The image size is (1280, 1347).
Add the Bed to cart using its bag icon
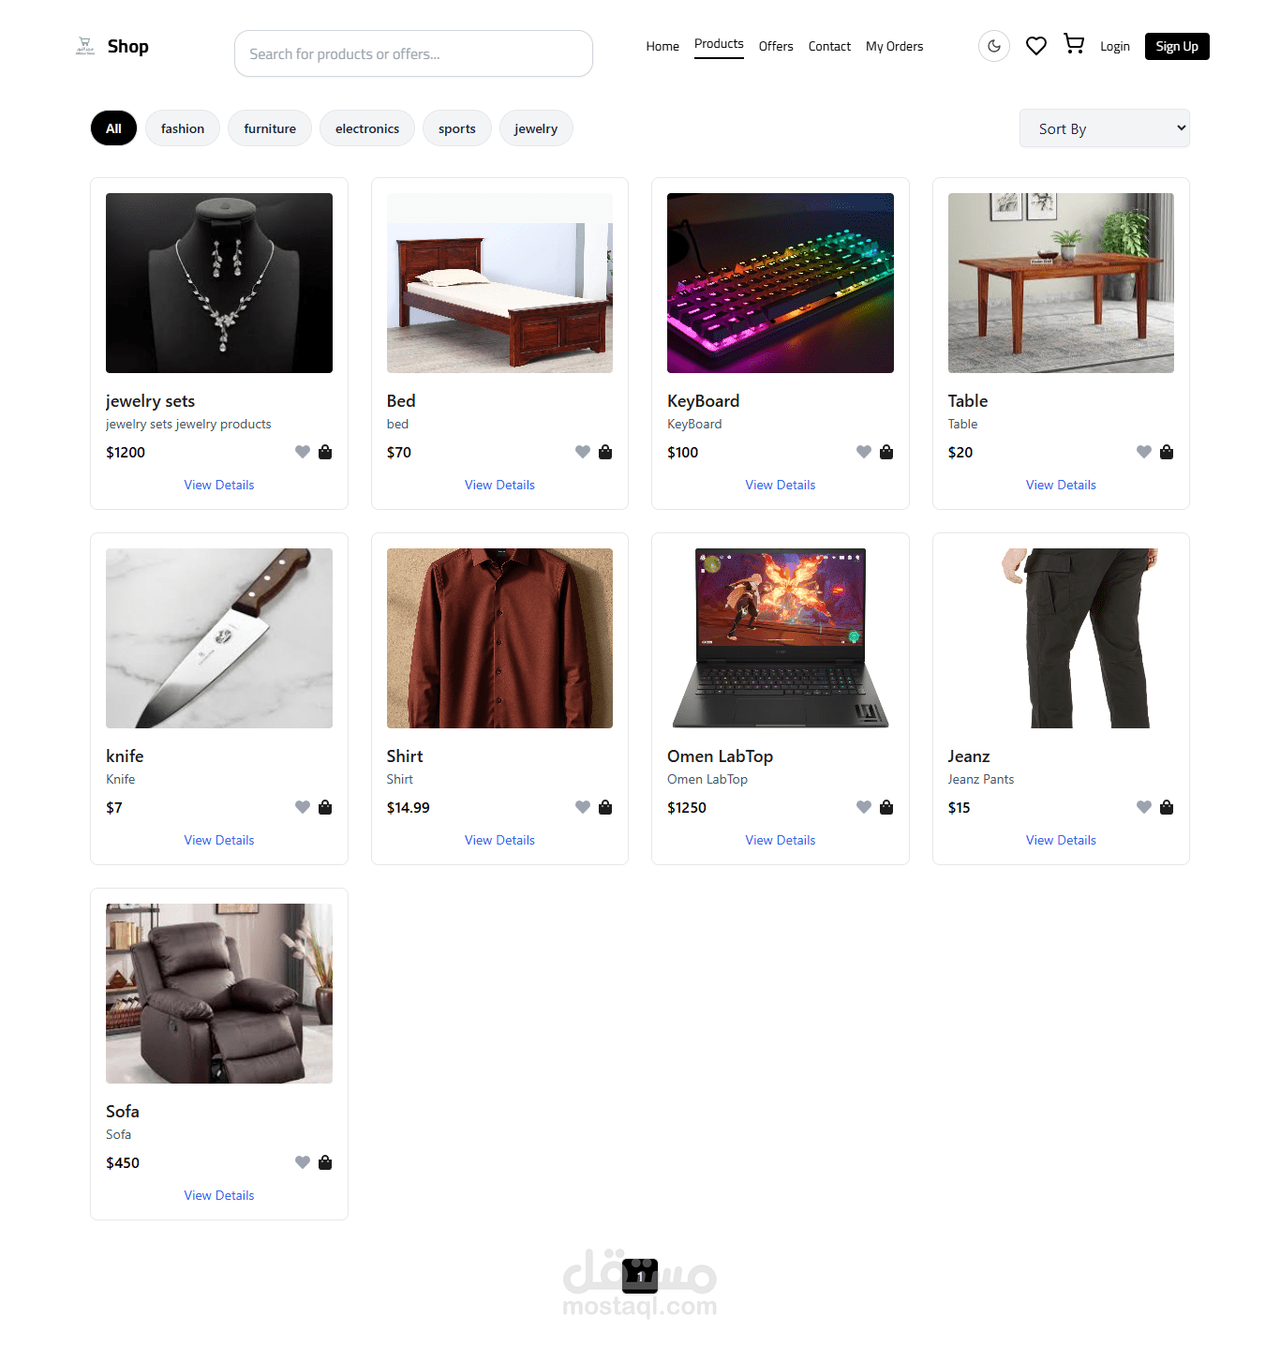[x=605, y=452]
